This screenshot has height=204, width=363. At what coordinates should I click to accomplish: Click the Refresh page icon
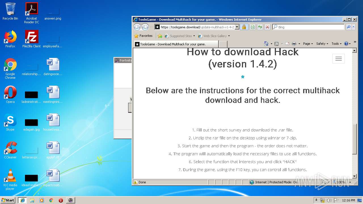tap(260, 27)
